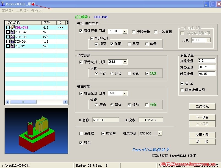Click the machine icon next to COR-C42
This screenshot has height=168, width=221.
(12, 32)
